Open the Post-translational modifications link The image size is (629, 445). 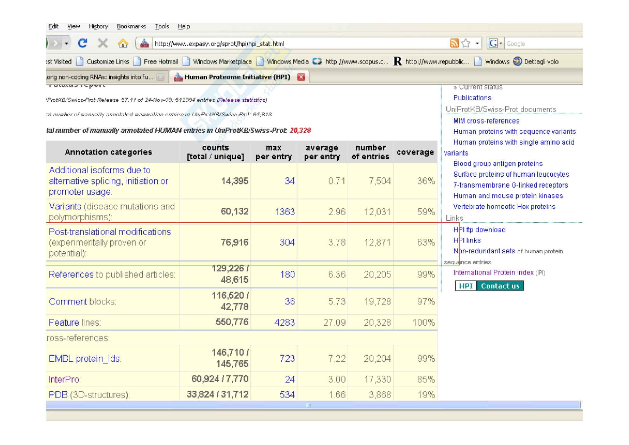pos(109,232)
